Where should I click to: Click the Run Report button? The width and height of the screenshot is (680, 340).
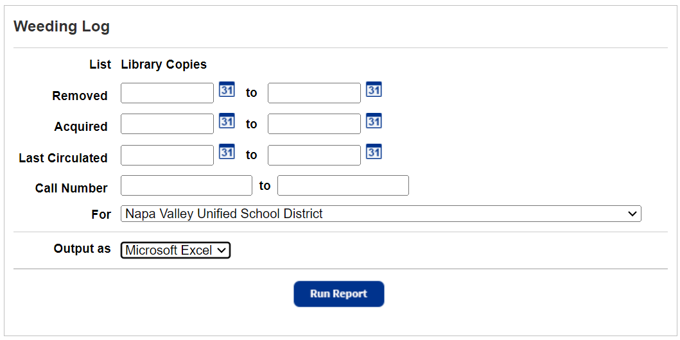[338, 294]
